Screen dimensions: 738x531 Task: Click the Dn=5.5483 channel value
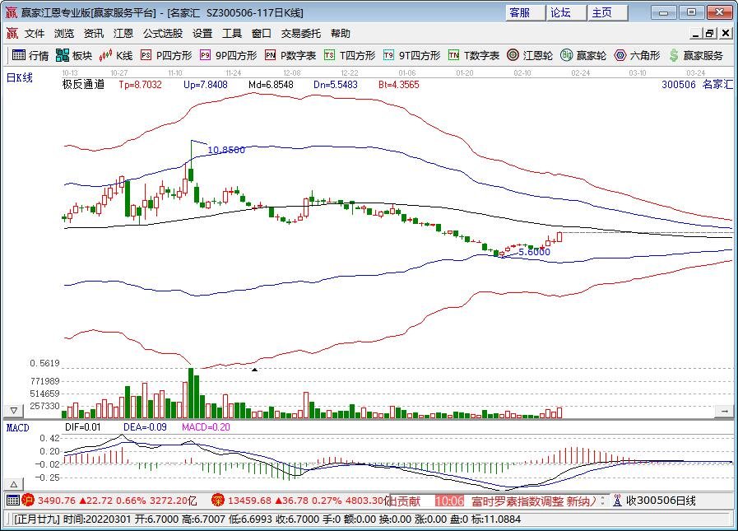click(336, 85)
